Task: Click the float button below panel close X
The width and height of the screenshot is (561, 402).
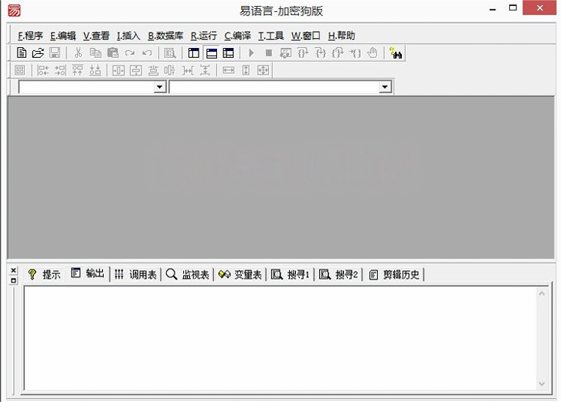Action: [14, 280]
